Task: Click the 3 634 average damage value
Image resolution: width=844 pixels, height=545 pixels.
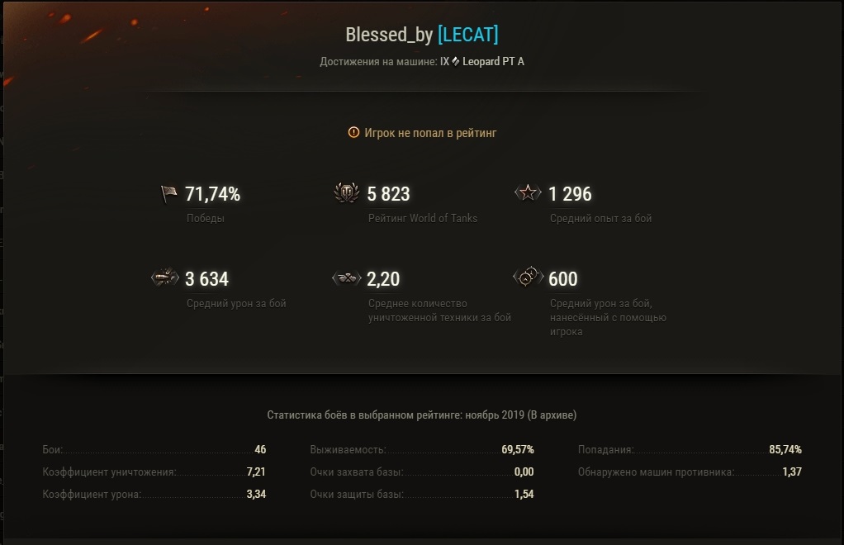Action: (206, 279)
